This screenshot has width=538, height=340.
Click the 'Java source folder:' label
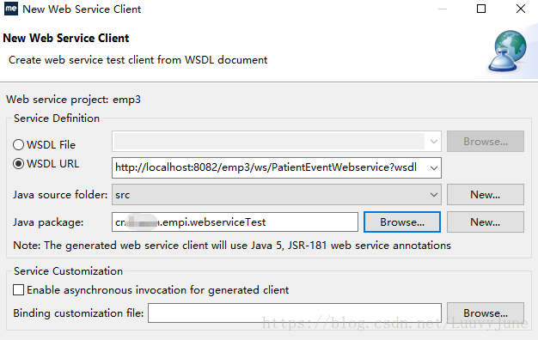60,195
